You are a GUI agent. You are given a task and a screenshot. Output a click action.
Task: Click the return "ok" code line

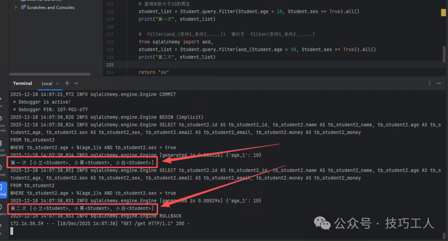(154, 72)
